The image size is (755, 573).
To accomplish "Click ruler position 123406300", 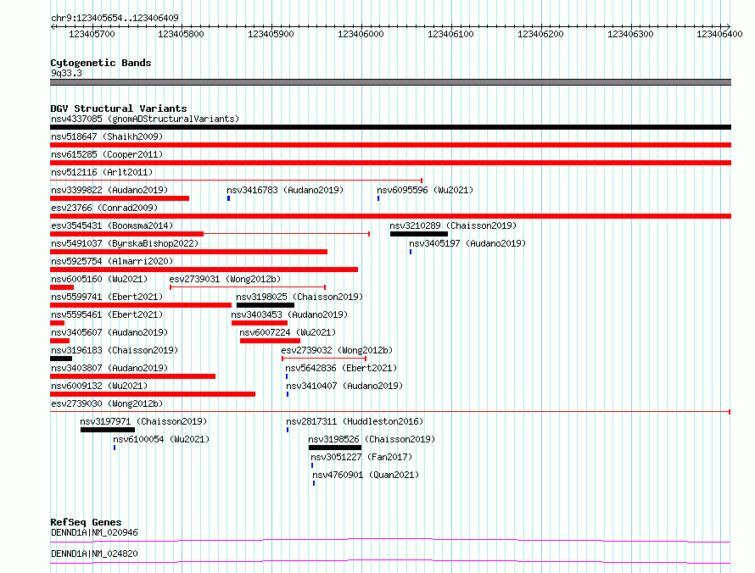I will coord(630,34).
